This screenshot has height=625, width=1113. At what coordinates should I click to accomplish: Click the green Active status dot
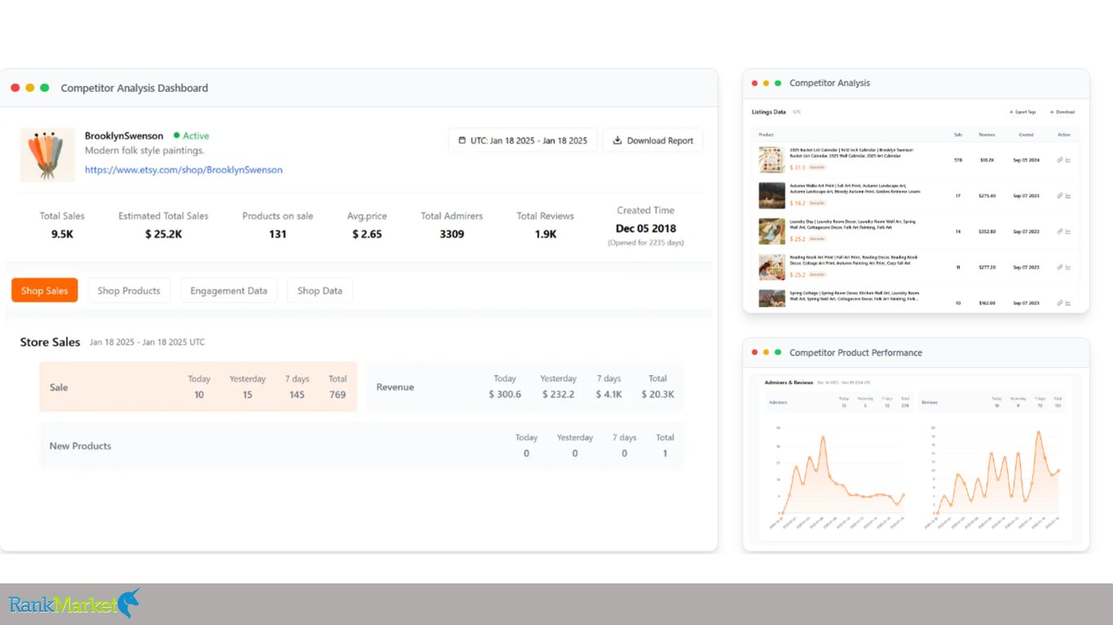pyautogui.click(x=176, y=136)
